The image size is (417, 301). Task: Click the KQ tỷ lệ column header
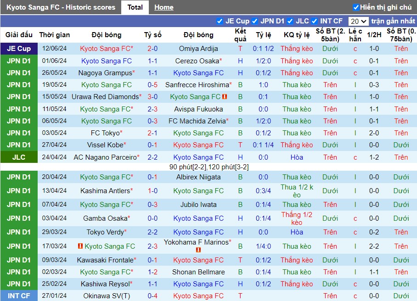coord(297,35)
